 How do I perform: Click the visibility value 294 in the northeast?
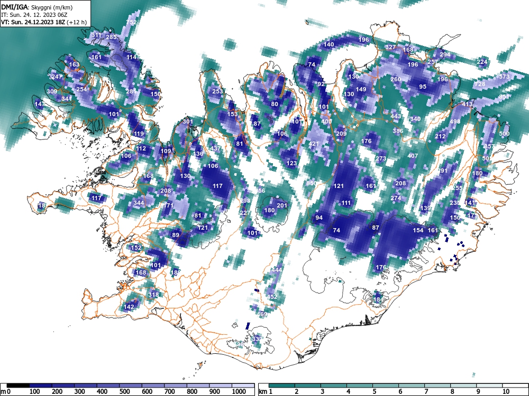(x=445, y=54)
